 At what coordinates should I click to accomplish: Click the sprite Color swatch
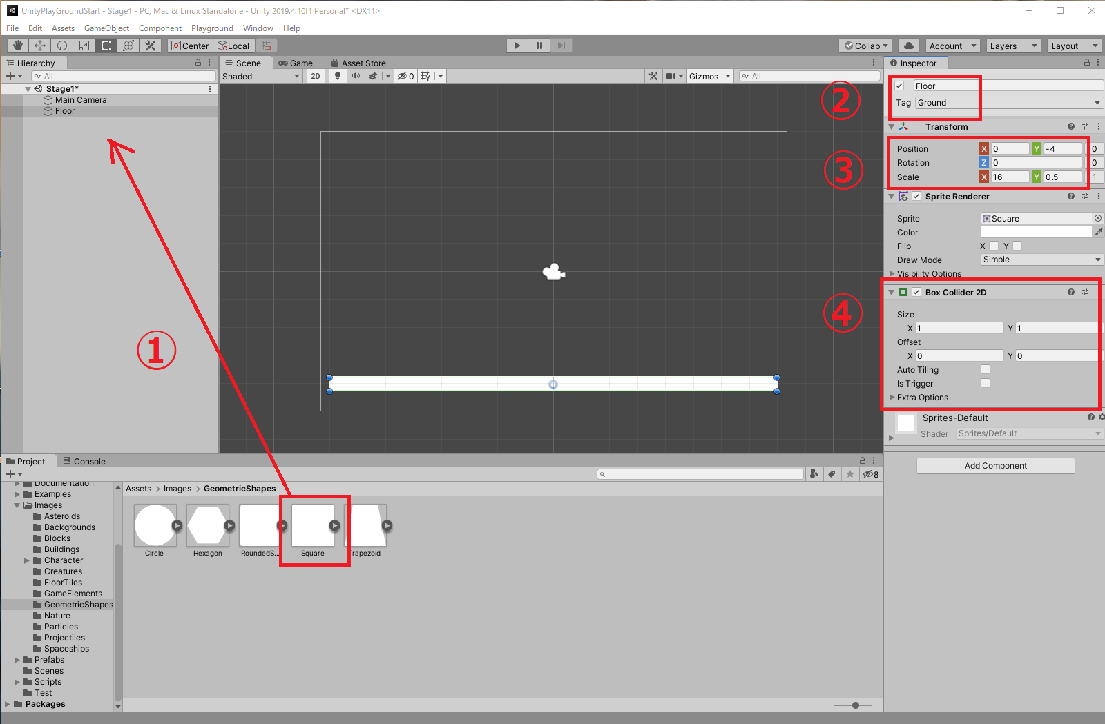click(x=1036, y=232)
